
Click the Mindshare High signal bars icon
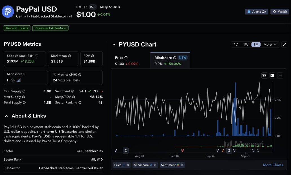(18, 80)
